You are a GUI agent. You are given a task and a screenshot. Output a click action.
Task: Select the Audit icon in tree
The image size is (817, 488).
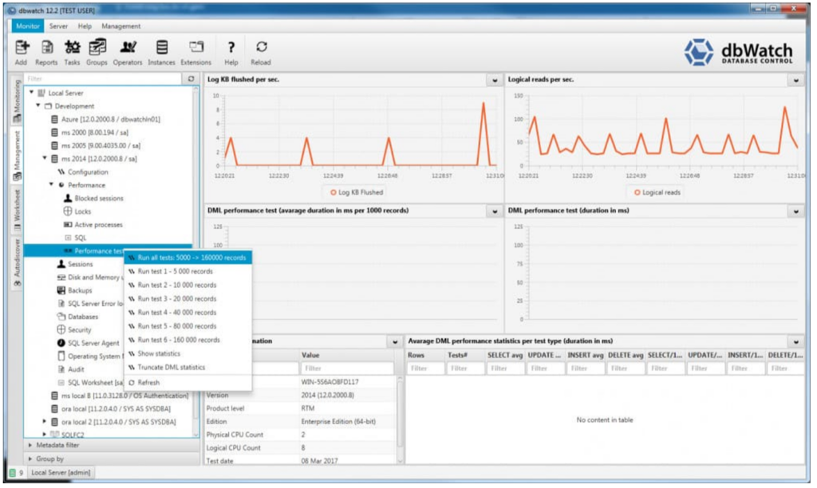click(61, 369)
